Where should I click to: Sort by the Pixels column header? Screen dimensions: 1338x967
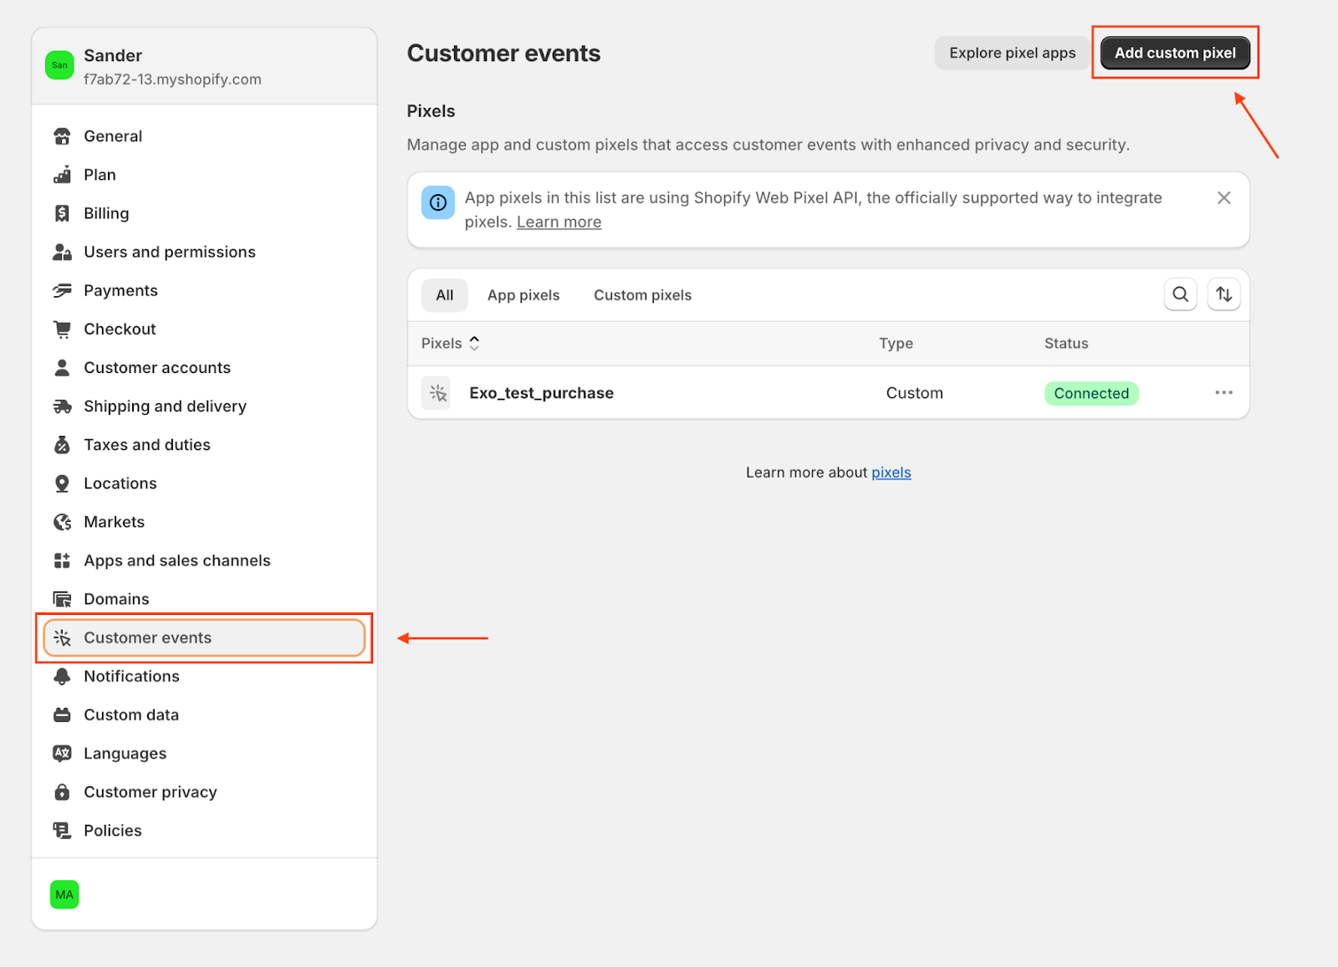coord(450,344)
